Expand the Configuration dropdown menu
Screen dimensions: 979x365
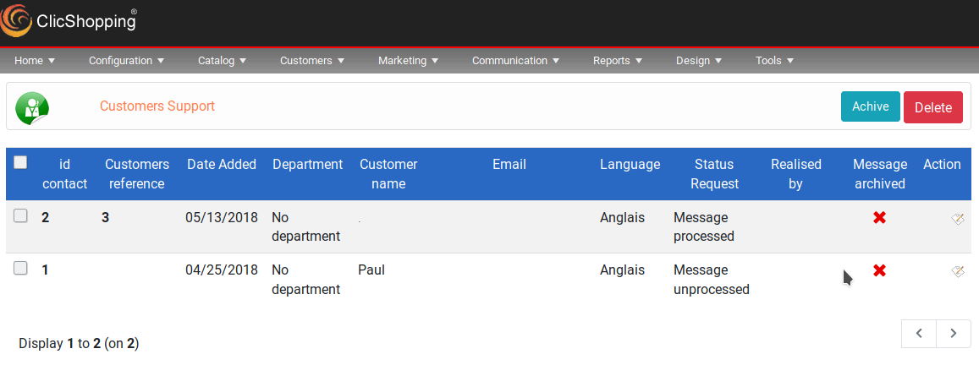tap(126, 61)
